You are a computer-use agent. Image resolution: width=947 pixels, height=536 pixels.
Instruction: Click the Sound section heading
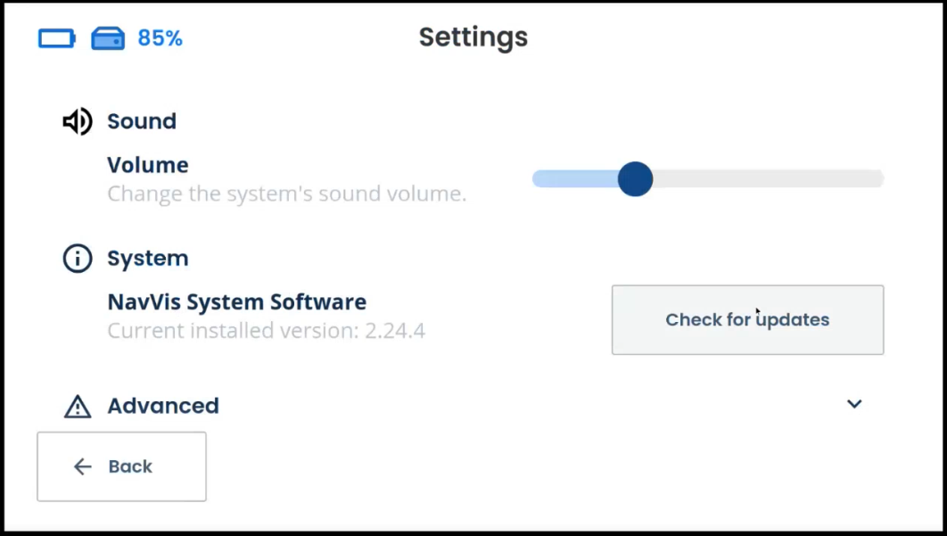pos(142,121)
